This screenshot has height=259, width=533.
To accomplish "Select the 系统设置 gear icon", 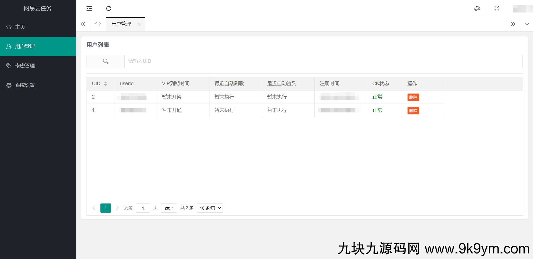I will coord(9,85).
